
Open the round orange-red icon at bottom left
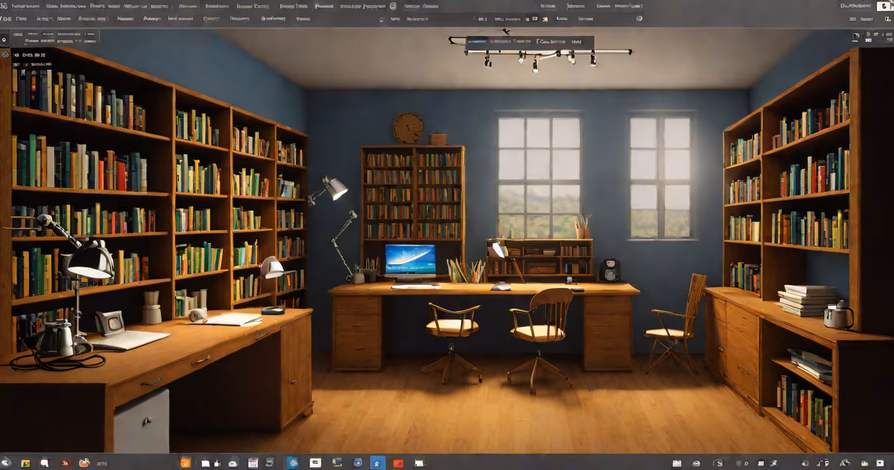coord(85,463)
